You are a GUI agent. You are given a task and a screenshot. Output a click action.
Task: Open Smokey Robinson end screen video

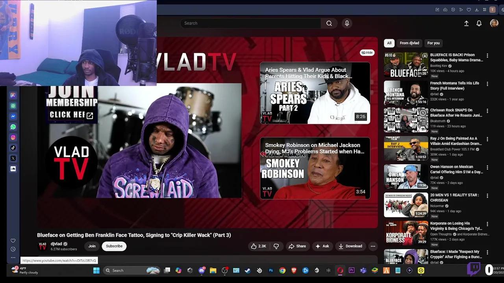tap(315, 168)
